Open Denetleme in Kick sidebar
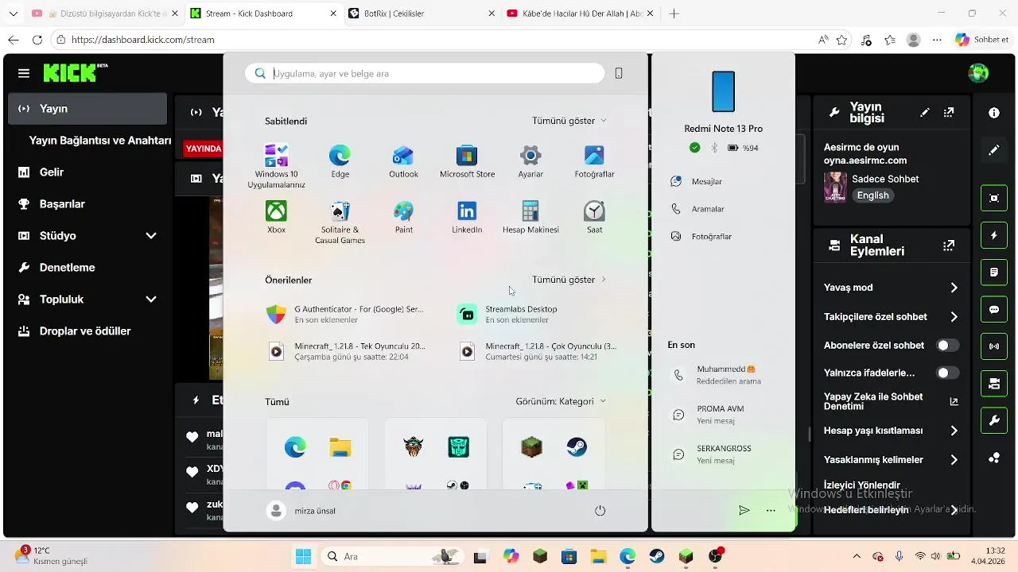Screen dimensions: 1018x572 pyautogui.click(x=87, y=268)
